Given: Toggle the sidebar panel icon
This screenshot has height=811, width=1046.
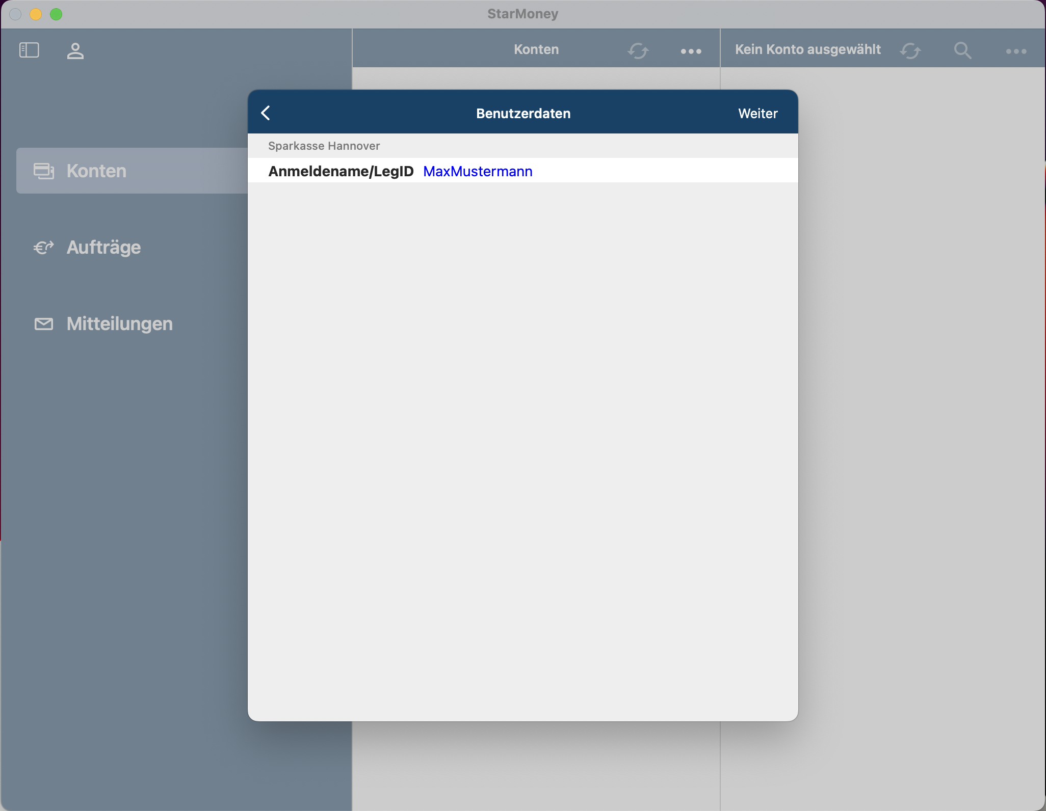Looking at the screenshot, I should (x=29, y=50).
